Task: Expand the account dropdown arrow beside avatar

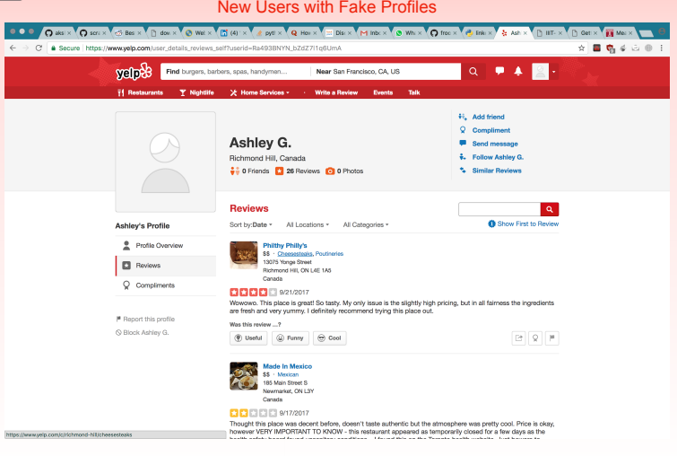Action: 553,72
